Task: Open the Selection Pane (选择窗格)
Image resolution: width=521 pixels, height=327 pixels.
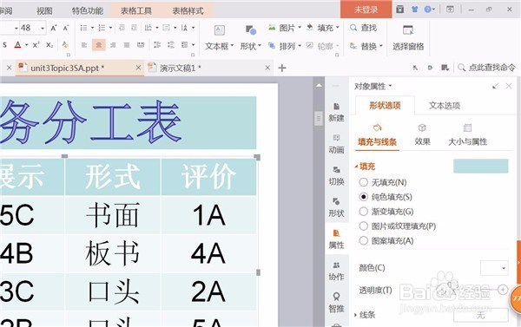Action: coord(408,37)
